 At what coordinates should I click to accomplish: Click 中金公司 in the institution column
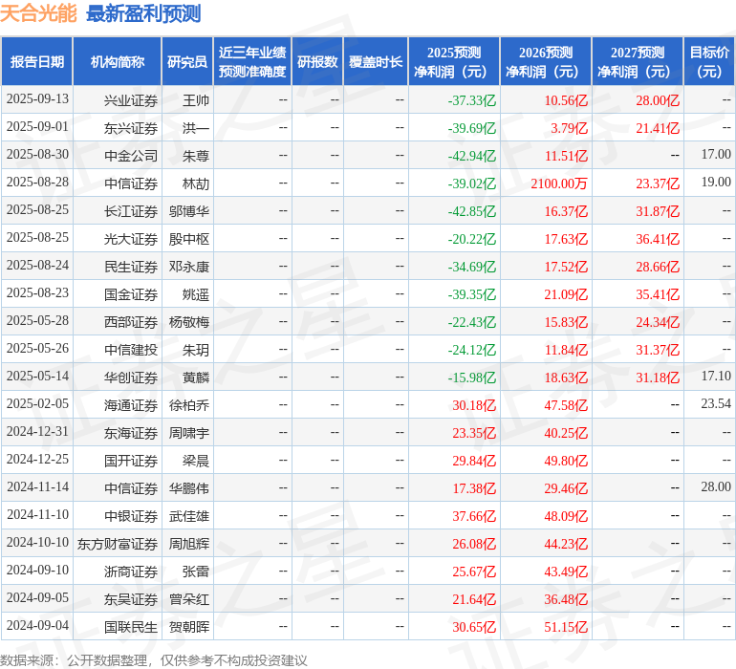point(131,155)
